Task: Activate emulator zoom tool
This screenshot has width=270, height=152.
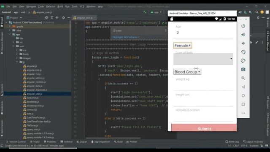Action: click(243, 78)
